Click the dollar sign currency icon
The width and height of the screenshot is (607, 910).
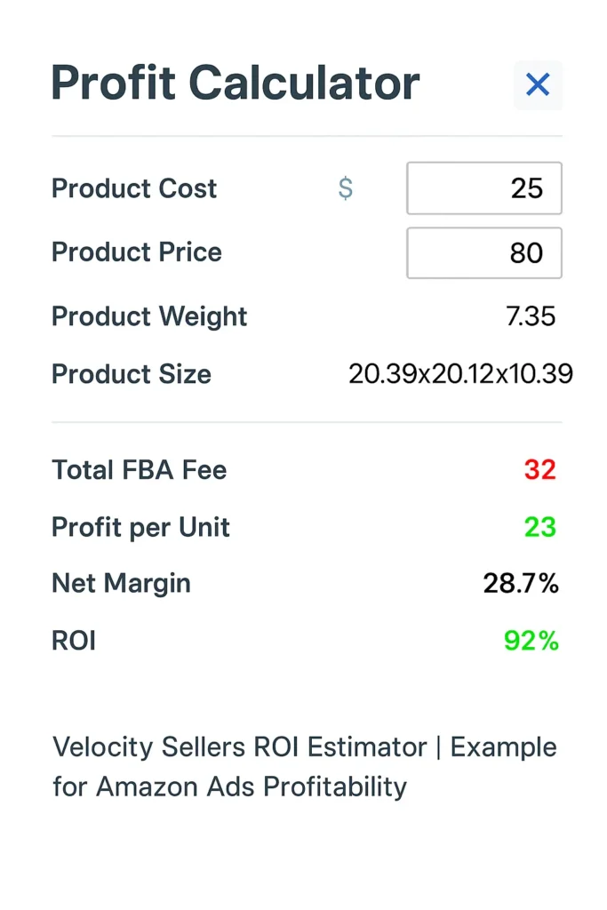pos(346,188)
